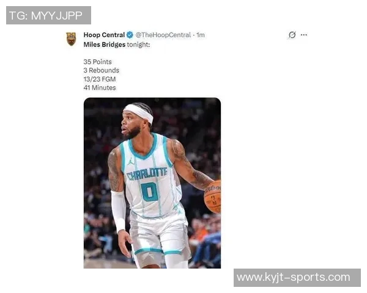This screenshot has height=293, width=367.
Task: Click the 35 Points line
Action: point(98,62)
